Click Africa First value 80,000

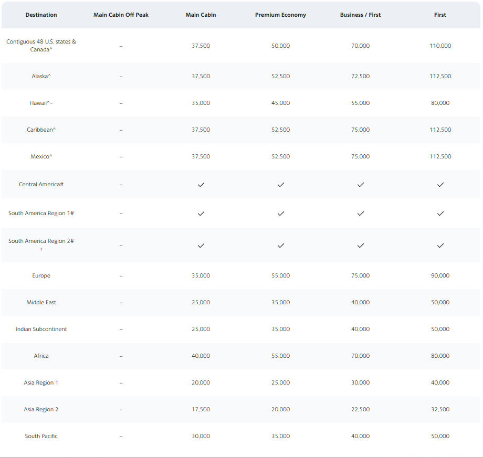coord(440,356)
